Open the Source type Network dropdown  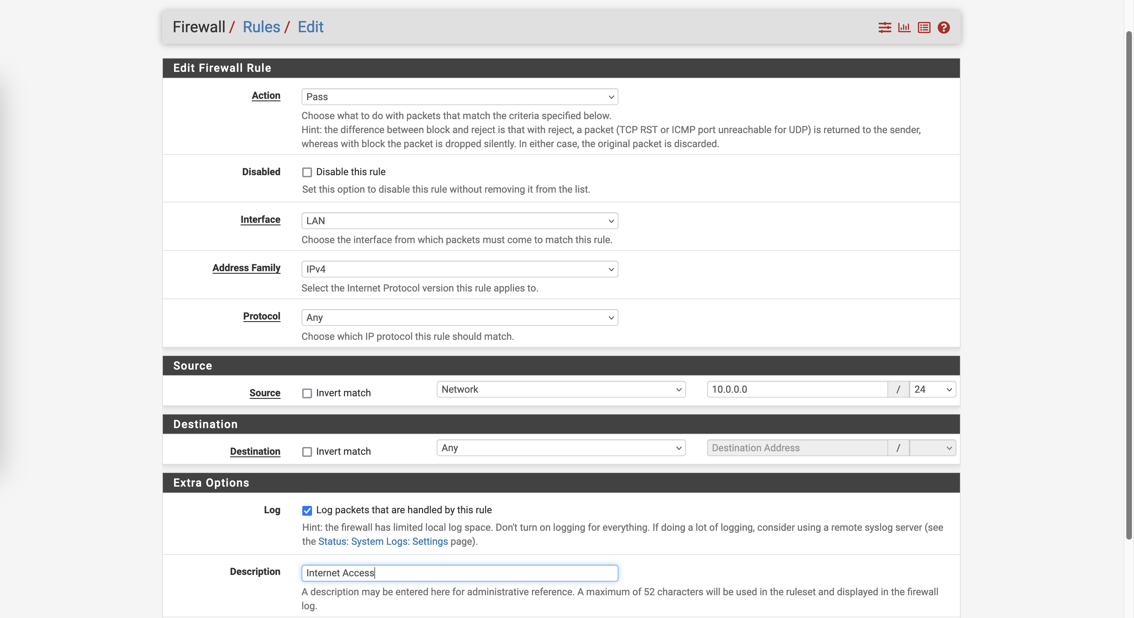pyautogui.click(x=561, y=389)
